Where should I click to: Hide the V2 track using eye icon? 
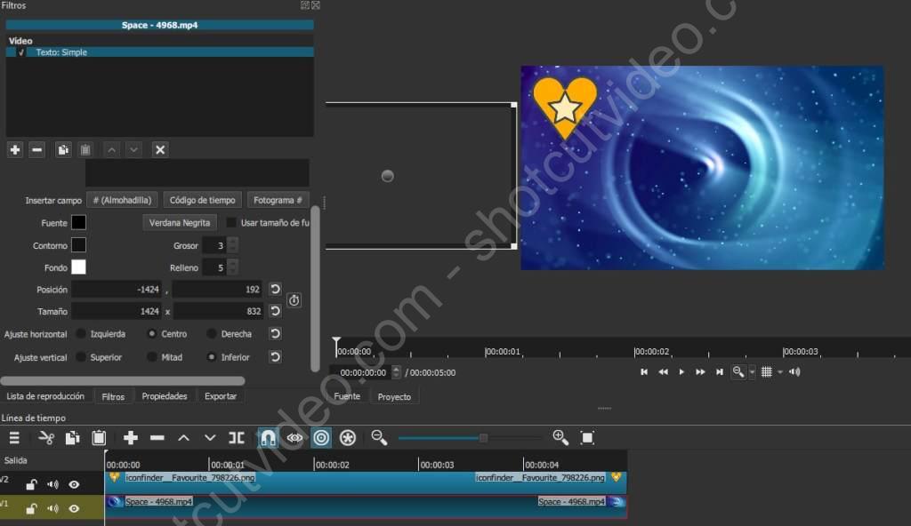pyautogui.click(x=74, y=484)
